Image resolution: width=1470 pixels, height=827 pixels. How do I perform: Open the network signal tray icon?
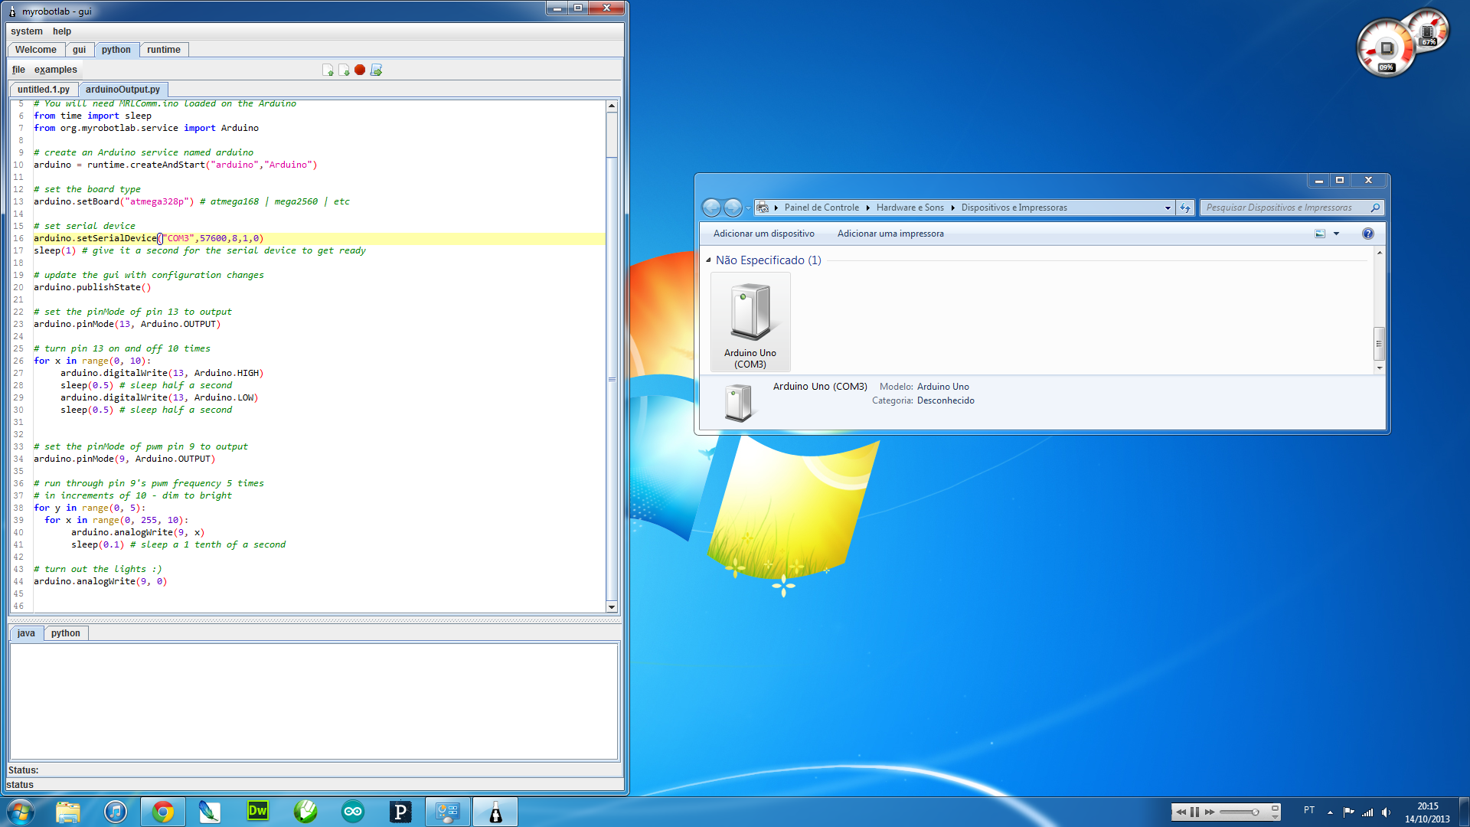(1367, 812)
